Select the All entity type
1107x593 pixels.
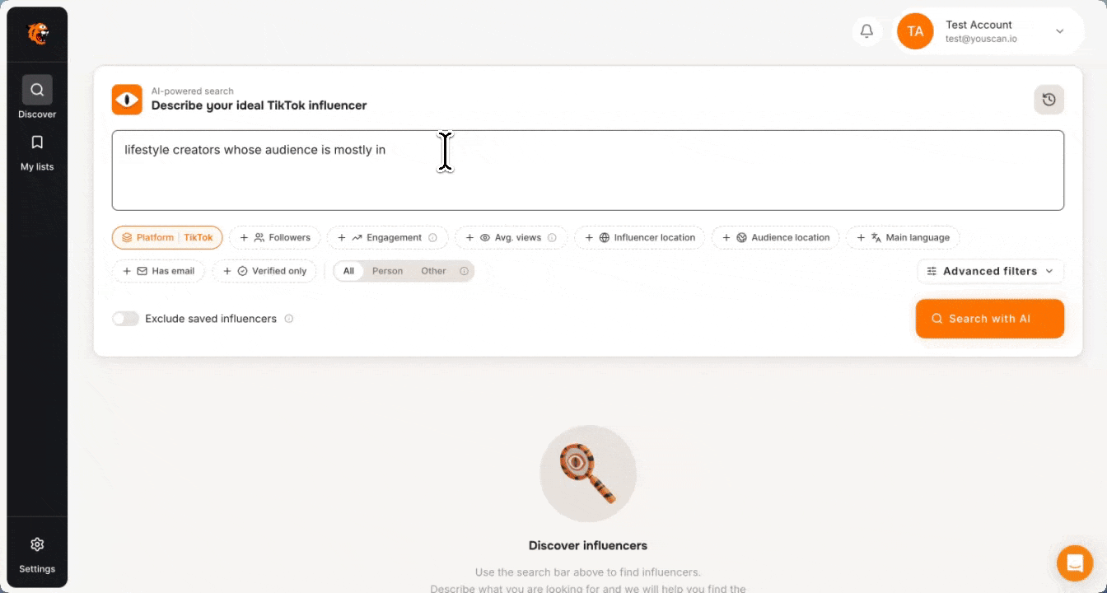point(348,271)
